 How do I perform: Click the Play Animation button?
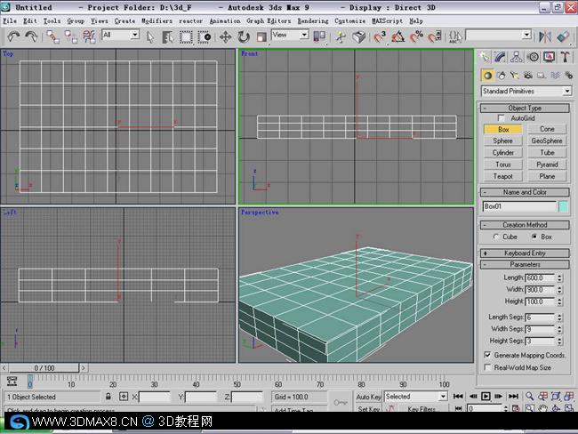coord(486,397)
